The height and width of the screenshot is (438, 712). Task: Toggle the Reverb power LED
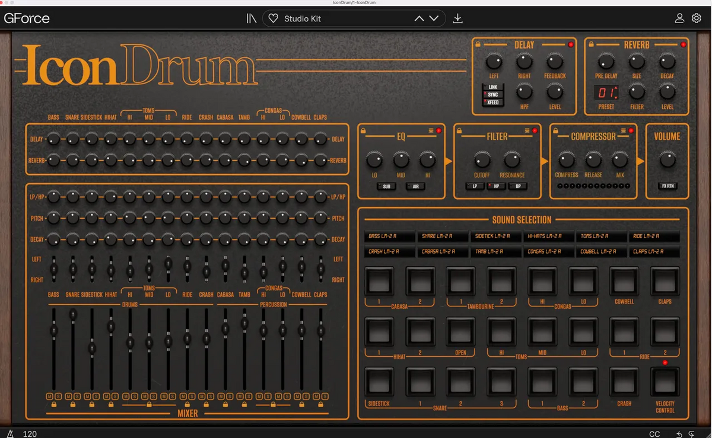tap(683, 44)
